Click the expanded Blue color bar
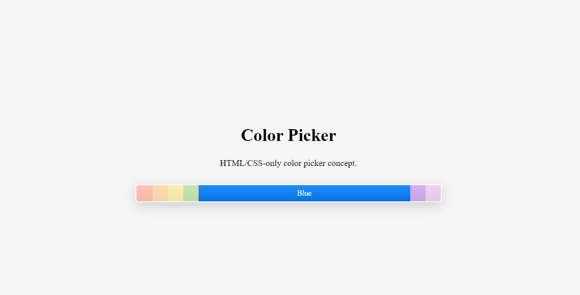The width and height of the screenshot is (580, 295). tap(304, 193)
